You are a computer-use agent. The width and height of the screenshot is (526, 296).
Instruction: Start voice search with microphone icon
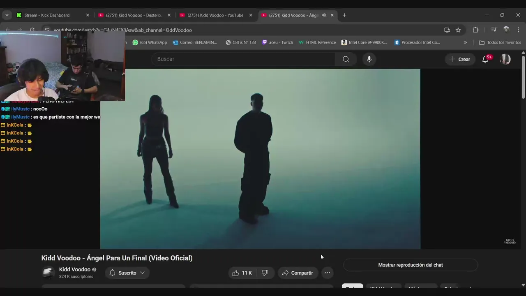pos(369,59)
